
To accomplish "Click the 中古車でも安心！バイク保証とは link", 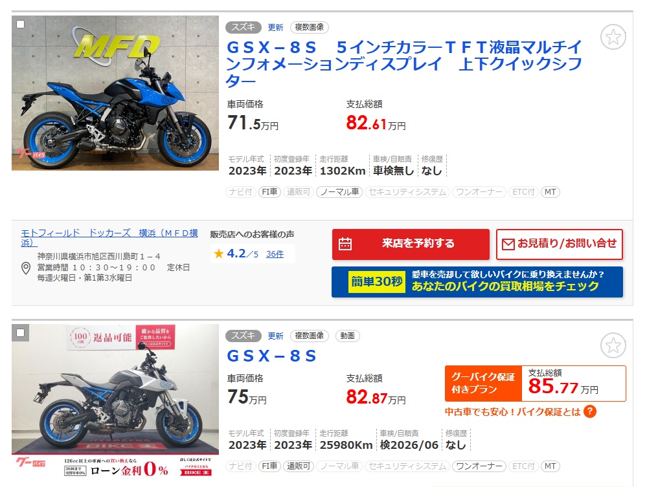I will (x=512, y=412).
